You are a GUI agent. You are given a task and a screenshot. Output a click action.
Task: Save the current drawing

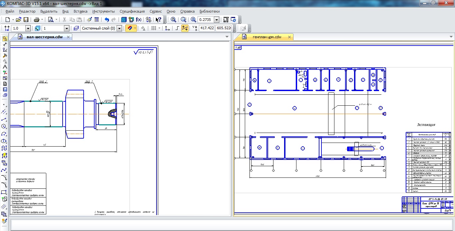tap(26, 20)
